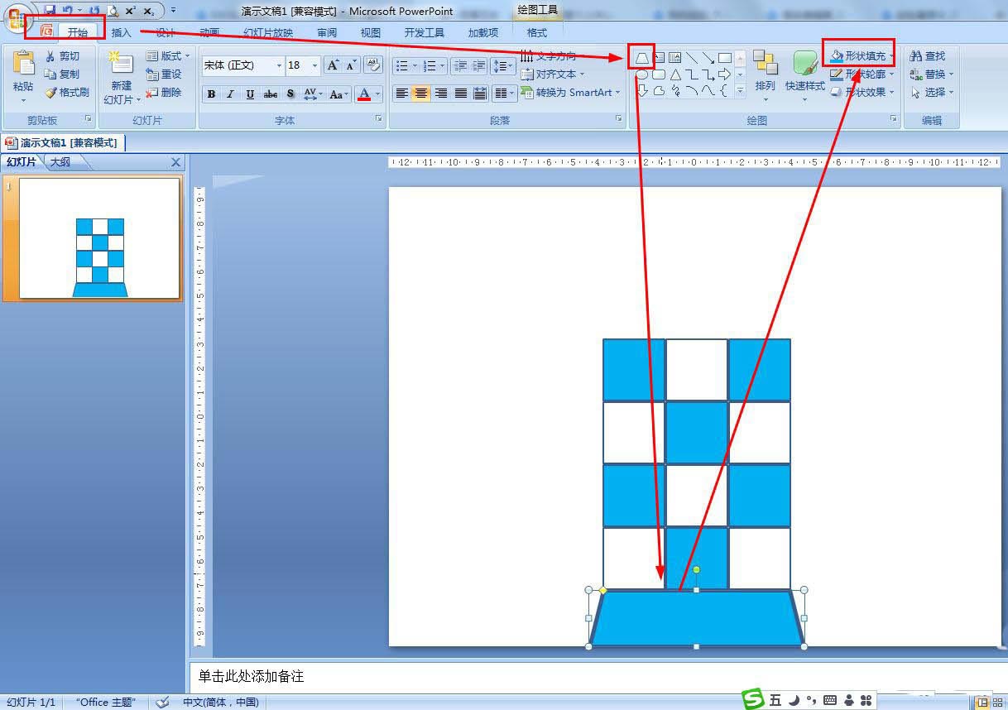The height and width of the screenshot is (710, 1008).
Task: Open the 开发工具 Developer tab
Action: click(x=425, y=32)
